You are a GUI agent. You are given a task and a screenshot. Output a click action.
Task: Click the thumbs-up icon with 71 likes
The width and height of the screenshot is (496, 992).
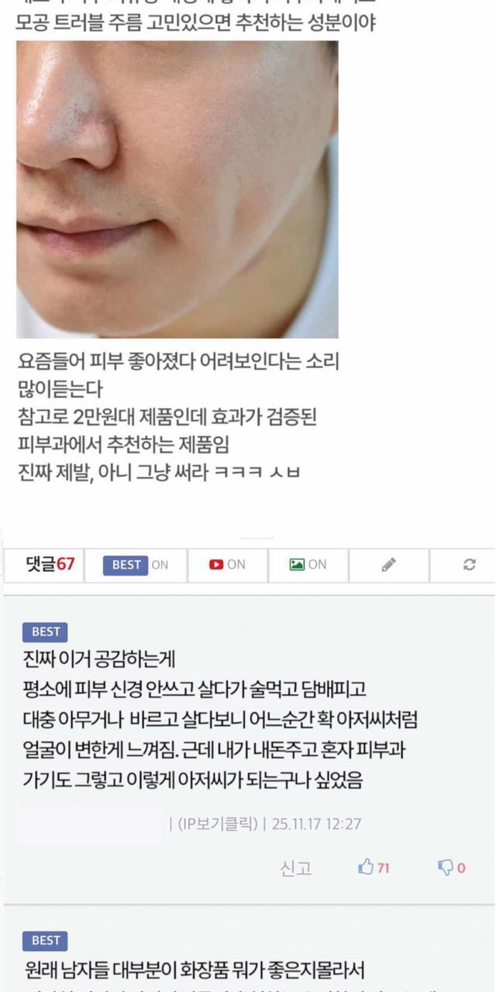click(x=366, y=867)
